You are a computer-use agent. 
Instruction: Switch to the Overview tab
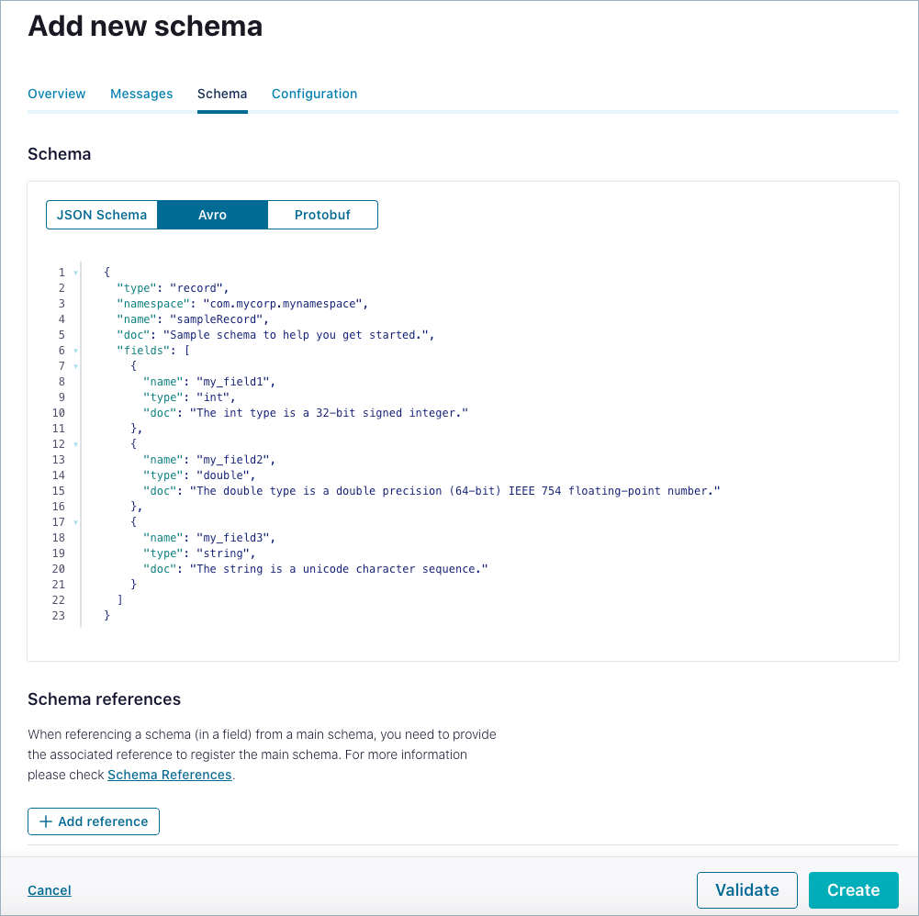pyautogui.click(x=56, y=94)
